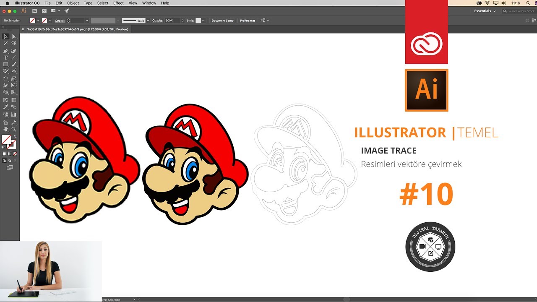537x302 pixels.
Task: Reset to default fill and stroke
Action: pos(3,147)
